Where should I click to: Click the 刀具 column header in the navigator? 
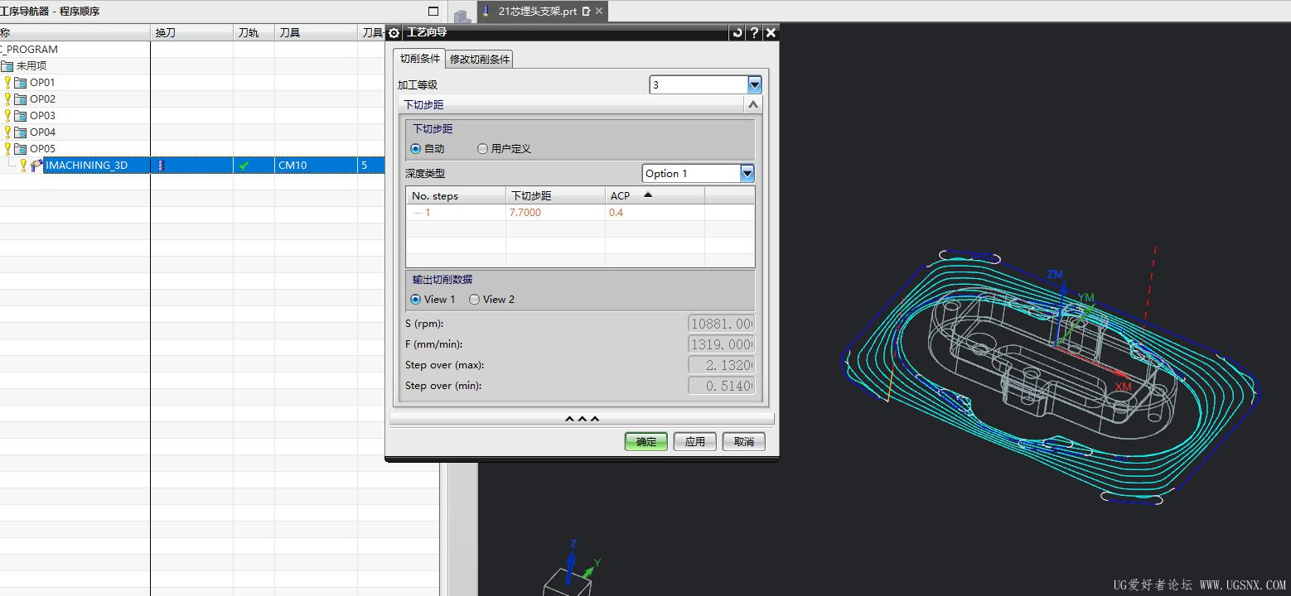tap(316, 32)
